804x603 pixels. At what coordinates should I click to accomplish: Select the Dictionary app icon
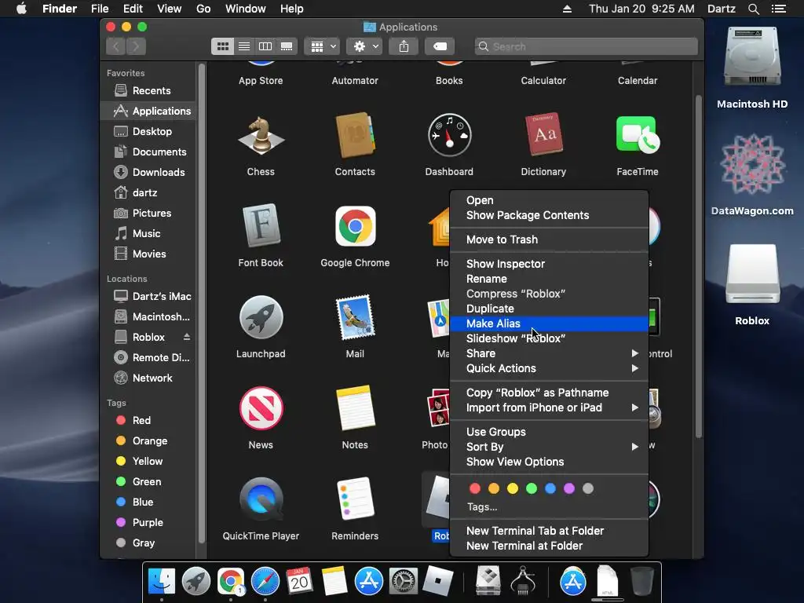[x=543, y=134]
